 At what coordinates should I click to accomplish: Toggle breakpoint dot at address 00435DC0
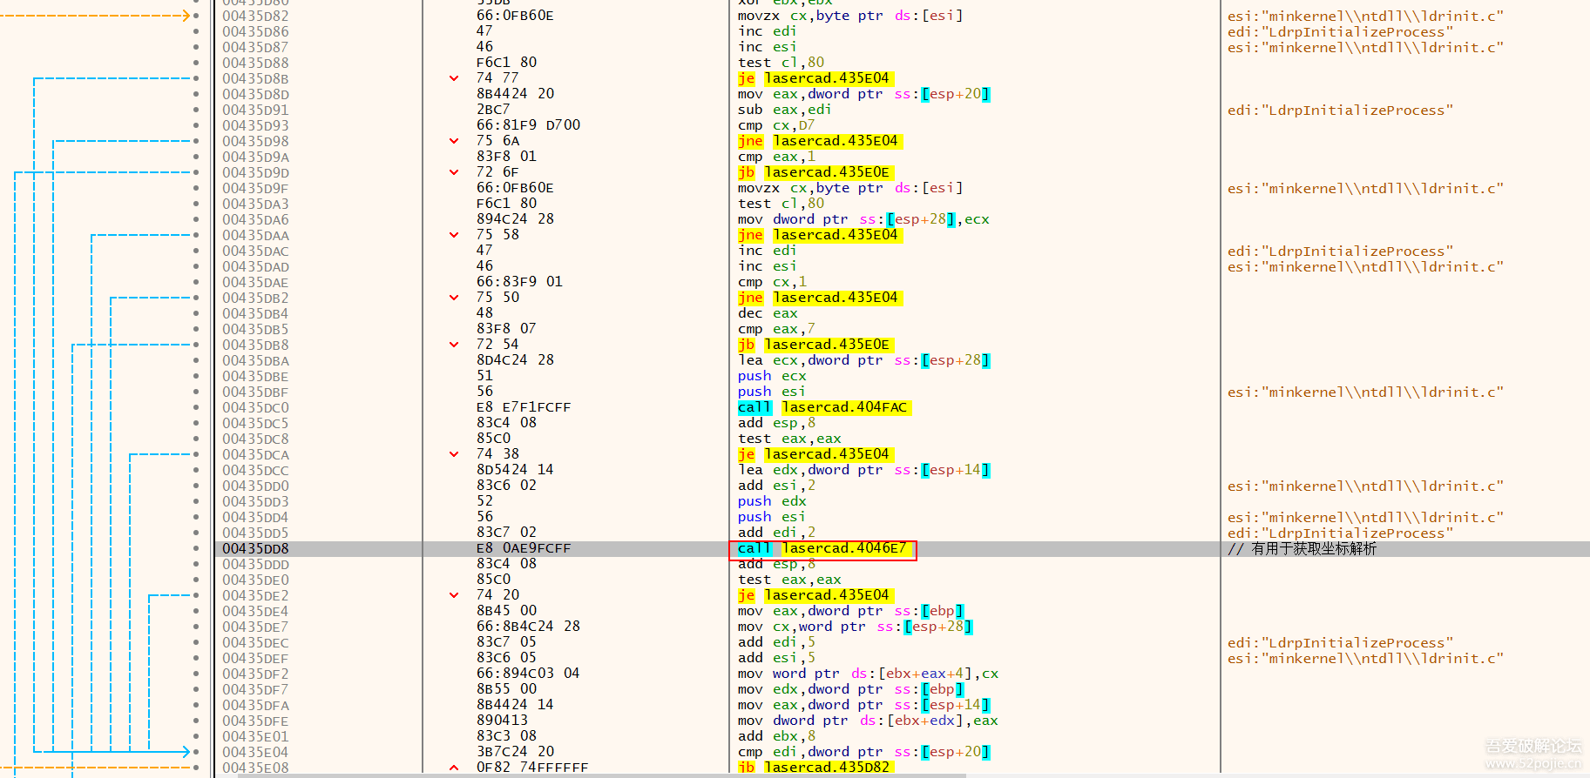click(x=196, y=407)
